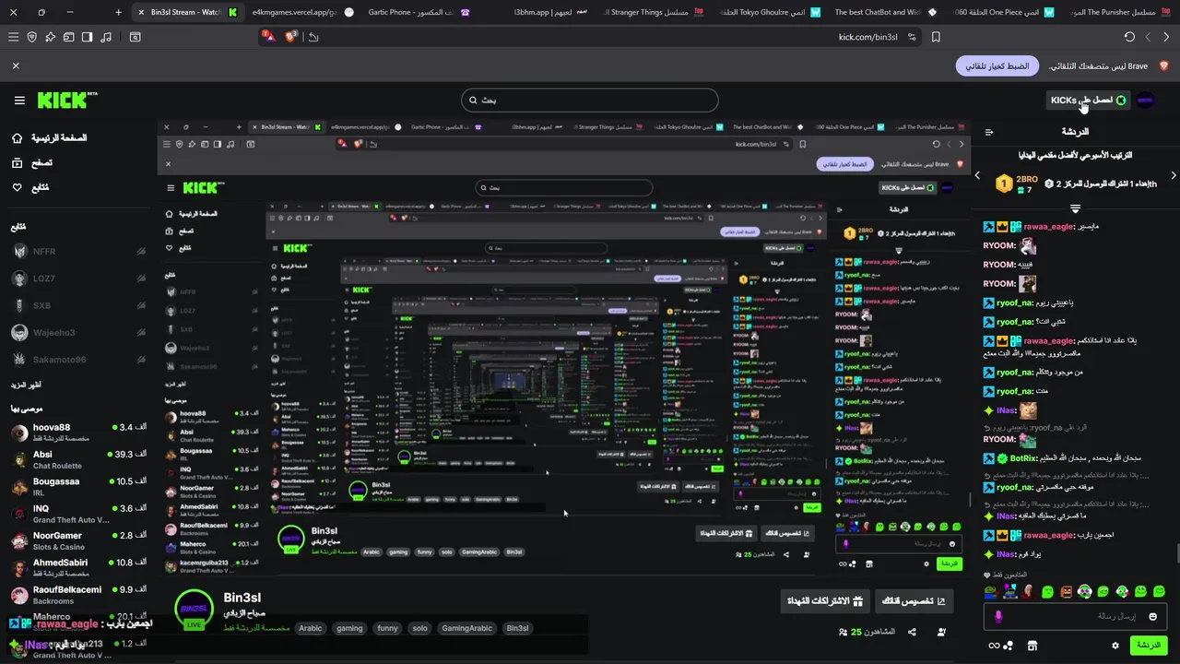Open followed channel NFFR
The width and height of the screenshot is (1180, 664).
(78, 251)
